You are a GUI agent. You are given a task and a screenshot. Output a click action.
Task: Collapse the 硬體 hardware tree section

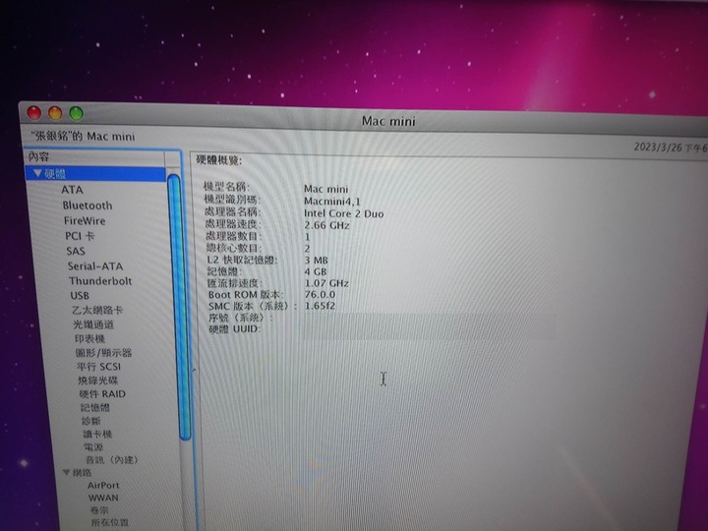point(38,173)
